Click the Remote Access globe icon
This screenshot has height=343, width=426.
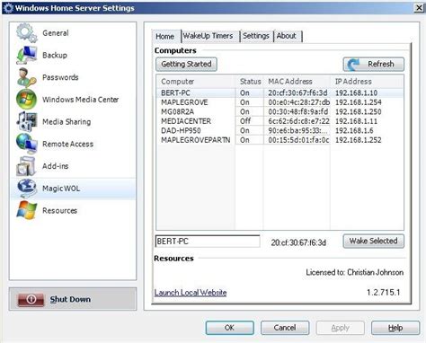pyautogui.click(x=27, y=144)
